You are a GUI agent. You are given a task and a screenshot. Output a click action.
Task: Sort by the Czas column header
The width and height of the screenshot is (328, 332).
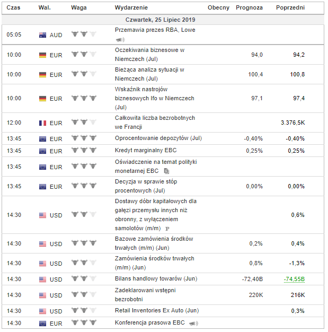click(x=13, y=8)
